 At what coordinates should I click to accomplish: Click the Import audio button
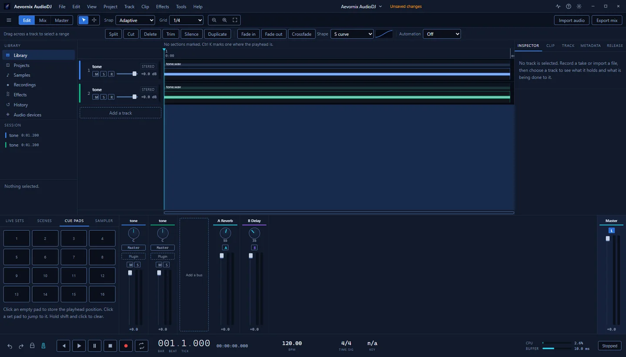[572, 20]
